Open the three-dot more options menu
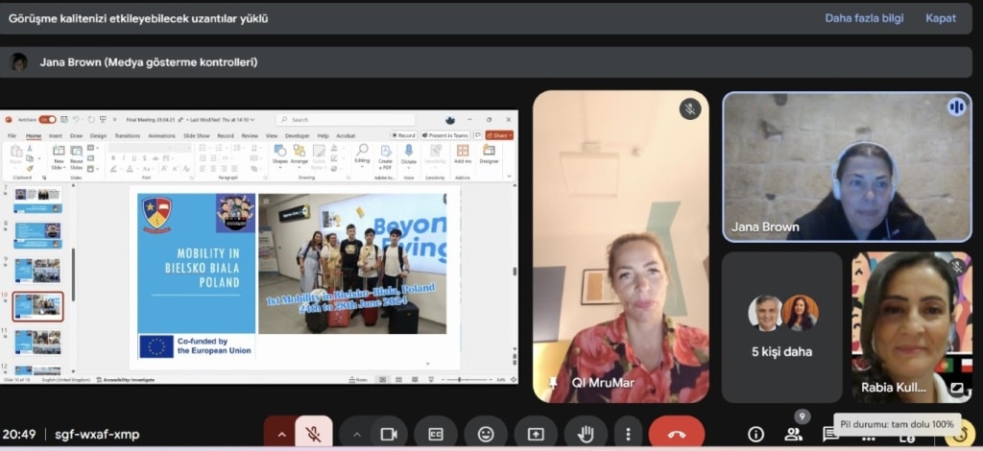 tap(628, 434)
